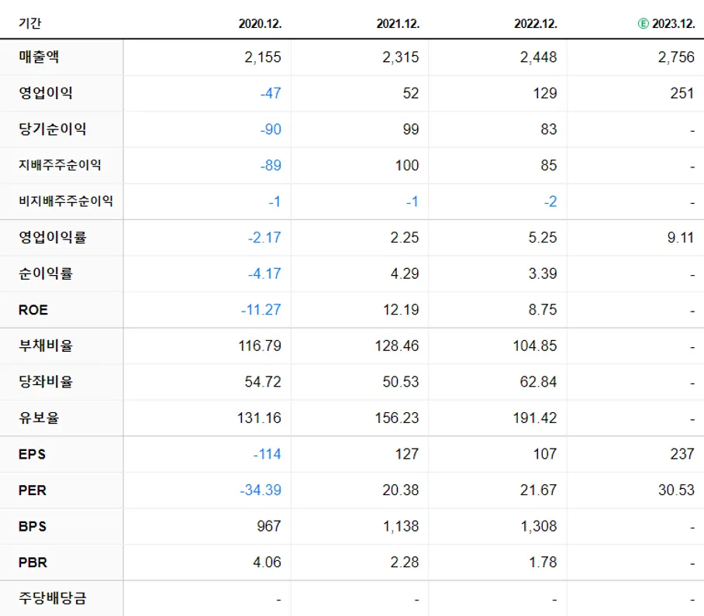Select 영업이익률 value -2.17
The image size is (704, 616).
pyautogui.click(x=264, y=237)
